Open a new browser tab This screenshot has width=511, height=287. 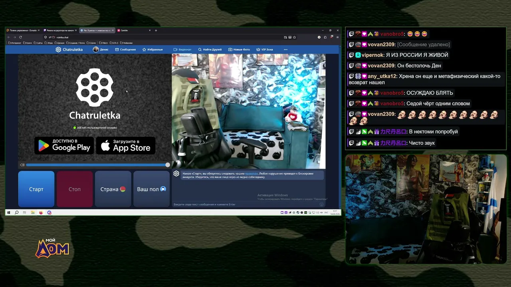tap(156, 30)
